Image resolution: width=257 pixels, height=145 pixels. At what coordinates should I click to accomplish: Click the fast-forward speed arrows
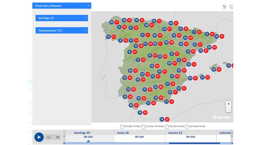pos(58,137)
